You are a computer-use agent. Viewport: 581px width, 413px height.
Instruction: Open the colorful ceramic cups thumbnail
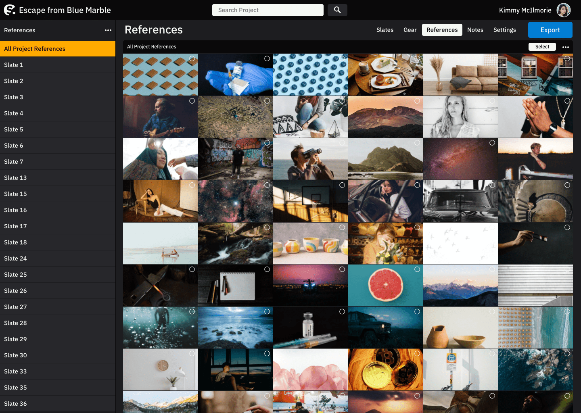[x=310, y=244]
